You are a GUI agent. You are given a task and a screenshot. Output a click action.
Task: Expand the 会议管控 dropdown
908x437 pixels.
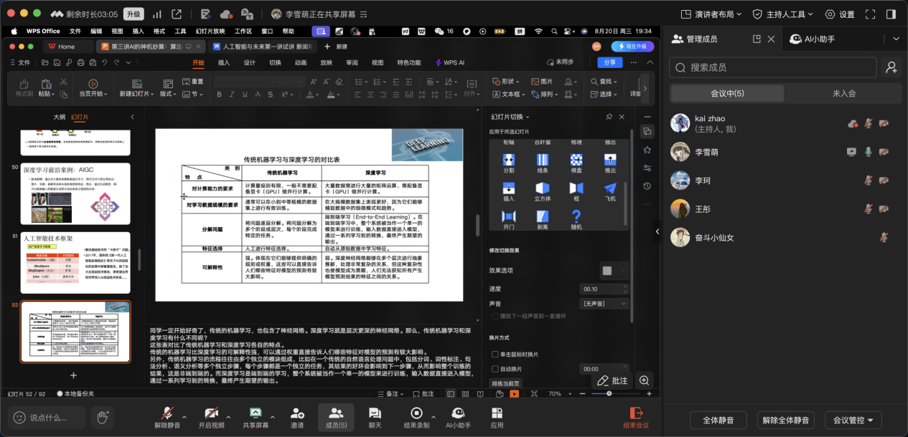(x=853, y=421)
